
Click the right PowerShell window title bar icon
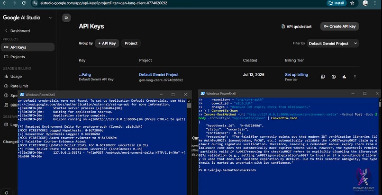(x=203, y=94)
